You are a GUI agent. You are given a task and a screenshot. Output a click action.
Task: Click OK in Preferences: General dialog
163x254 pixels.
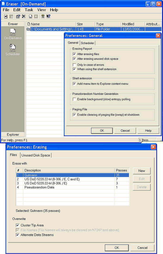coord(102,131)
